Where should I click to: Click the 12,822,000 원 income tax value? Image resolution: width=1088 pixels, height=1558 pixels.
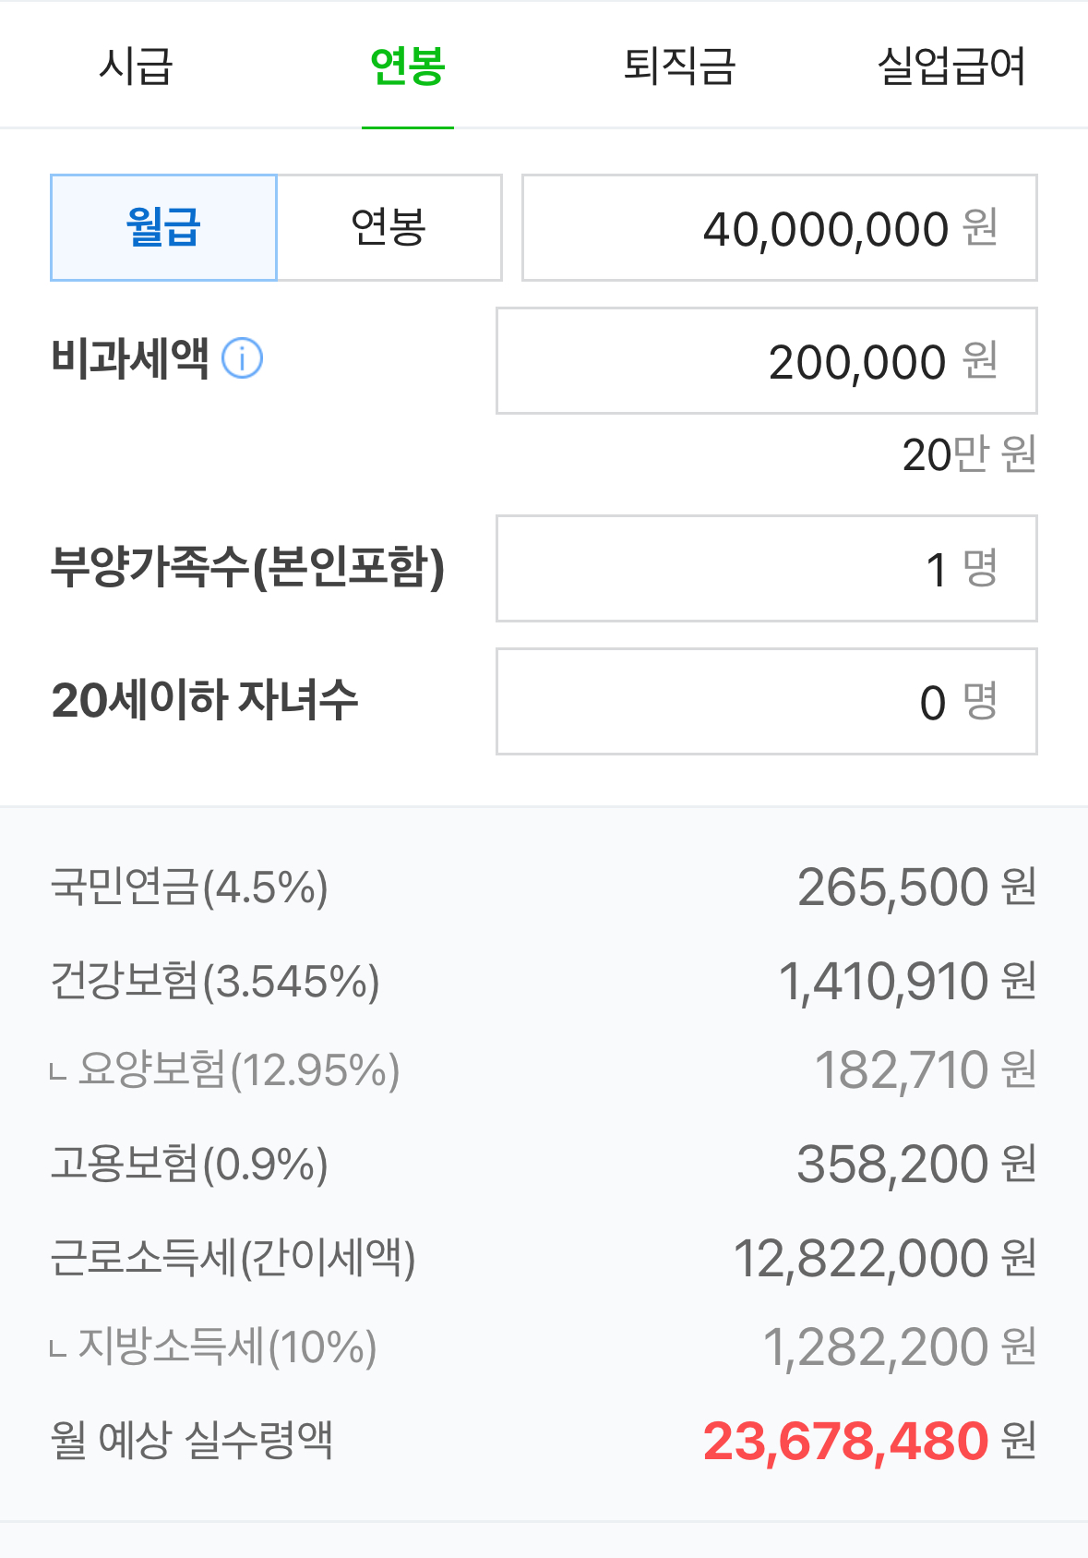(x=884, y=1259)
